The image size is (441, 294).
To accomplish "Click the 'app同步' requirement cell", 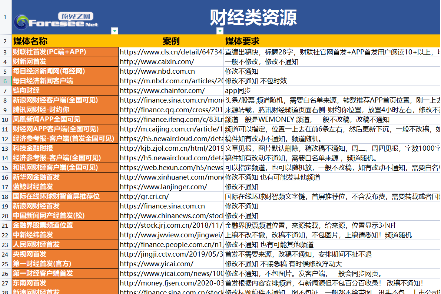I will (x=238, y=90).
